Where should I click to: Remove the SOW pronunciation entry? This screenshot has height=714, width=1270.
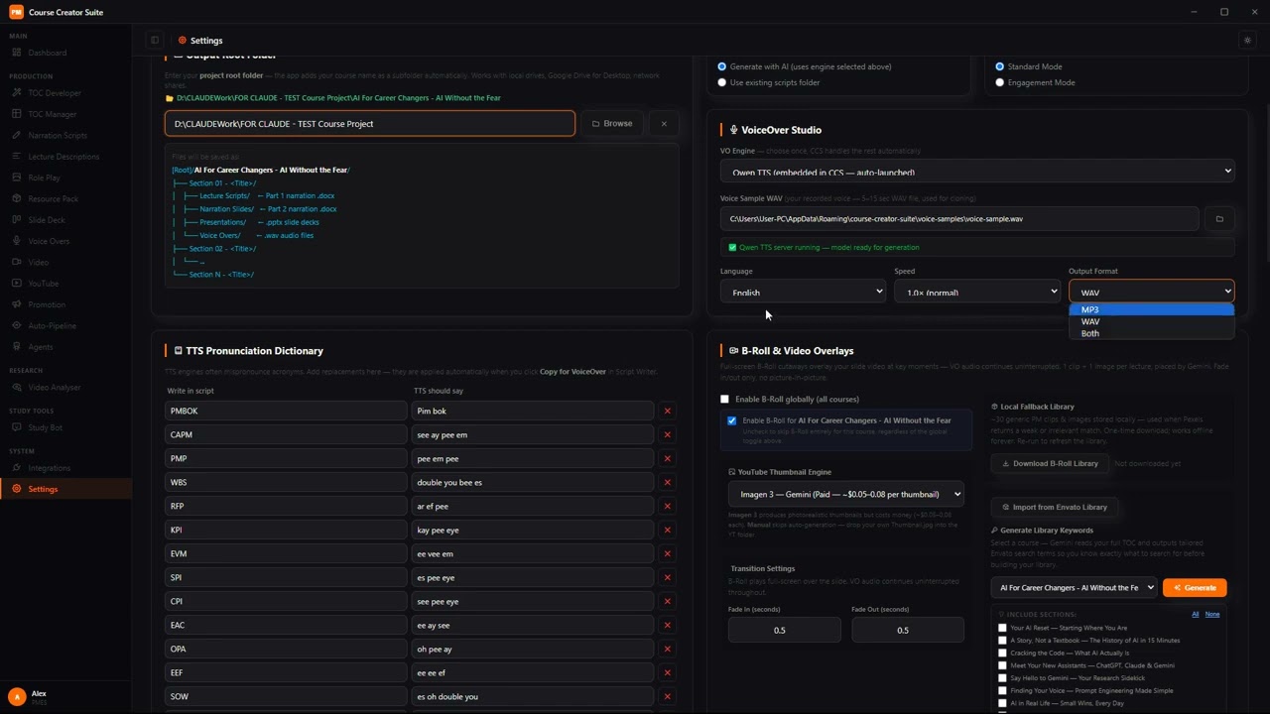point(667,696)
